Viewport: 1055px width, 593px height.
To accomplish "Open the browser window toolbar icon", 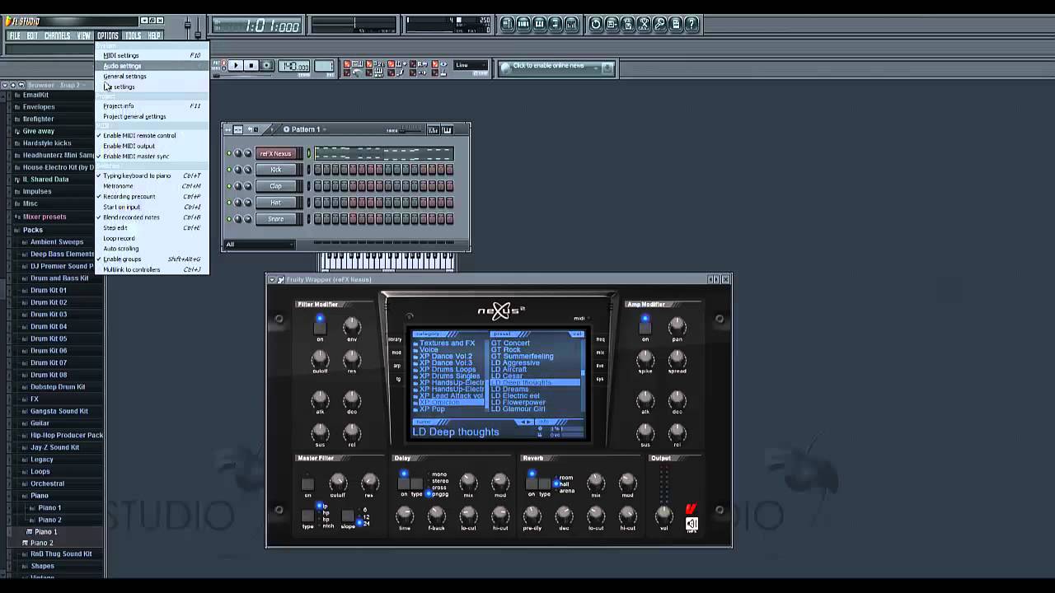I will click(556, 24).
